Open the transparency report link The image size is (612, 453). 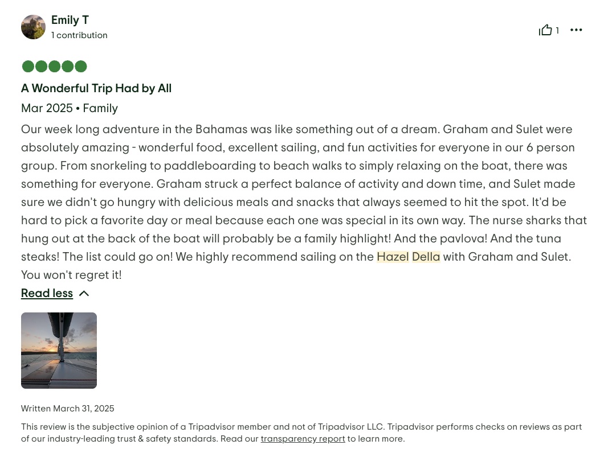303,439
